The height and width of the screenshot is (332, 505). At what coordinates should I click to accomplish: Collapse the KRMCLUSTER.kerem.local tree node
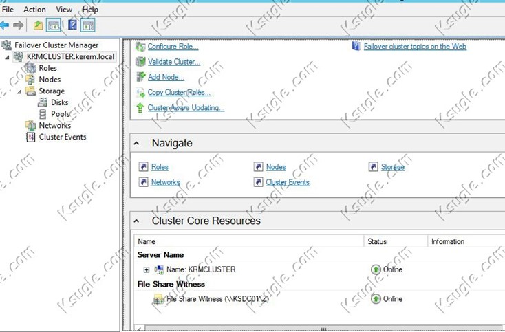point(7,57)
